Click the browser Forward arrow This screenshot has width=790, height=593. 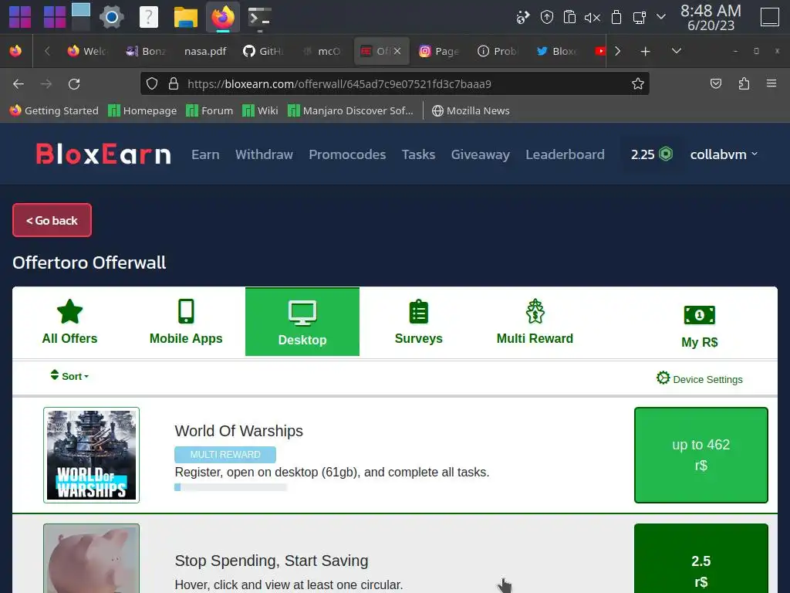46,83
